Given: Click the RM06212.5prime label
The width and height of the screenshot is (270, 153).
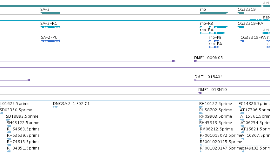Looking at the screenshot, I should 216,129.
